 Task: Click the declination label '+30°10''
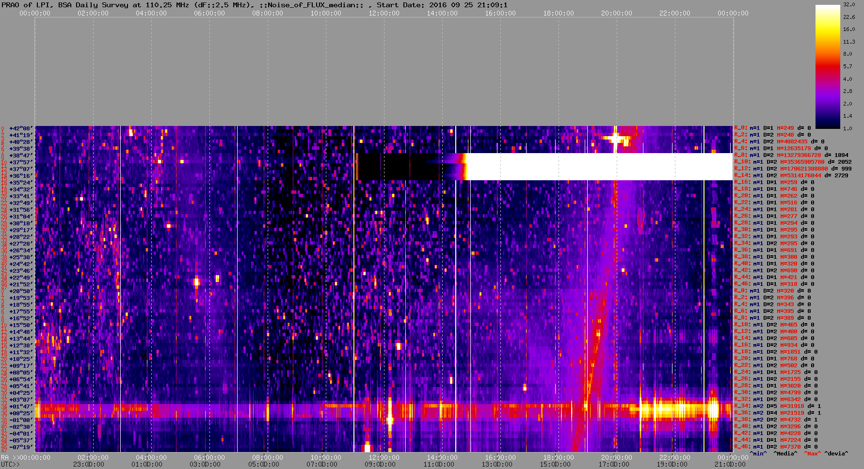click(x=20, y=223)
